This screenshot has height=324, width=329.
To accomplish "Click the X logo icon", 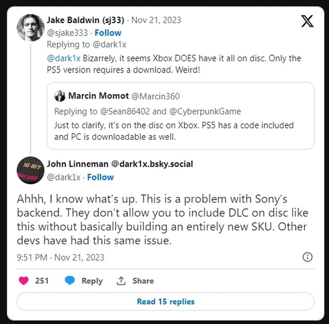I will pos(306,21).
